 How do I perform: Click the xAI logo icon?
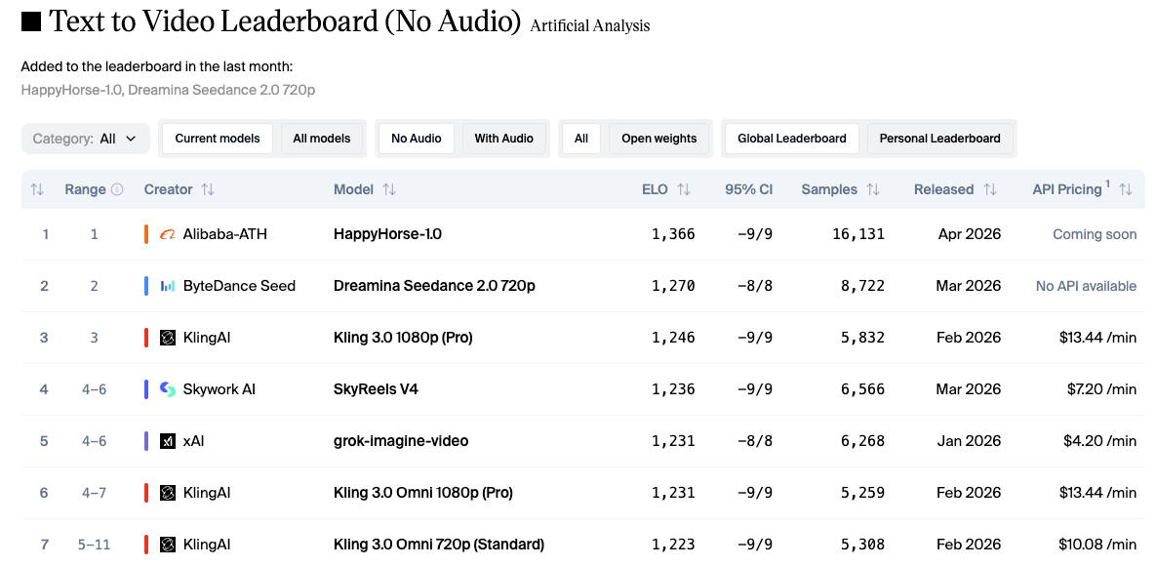(x=168, y=441)
